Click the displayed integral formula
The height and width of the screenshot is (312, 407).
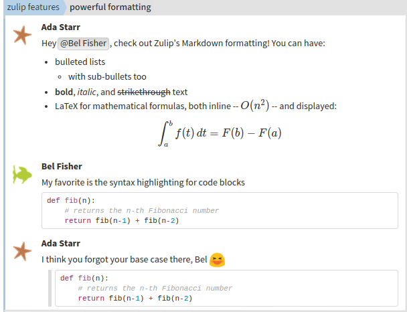coord(219,133)
